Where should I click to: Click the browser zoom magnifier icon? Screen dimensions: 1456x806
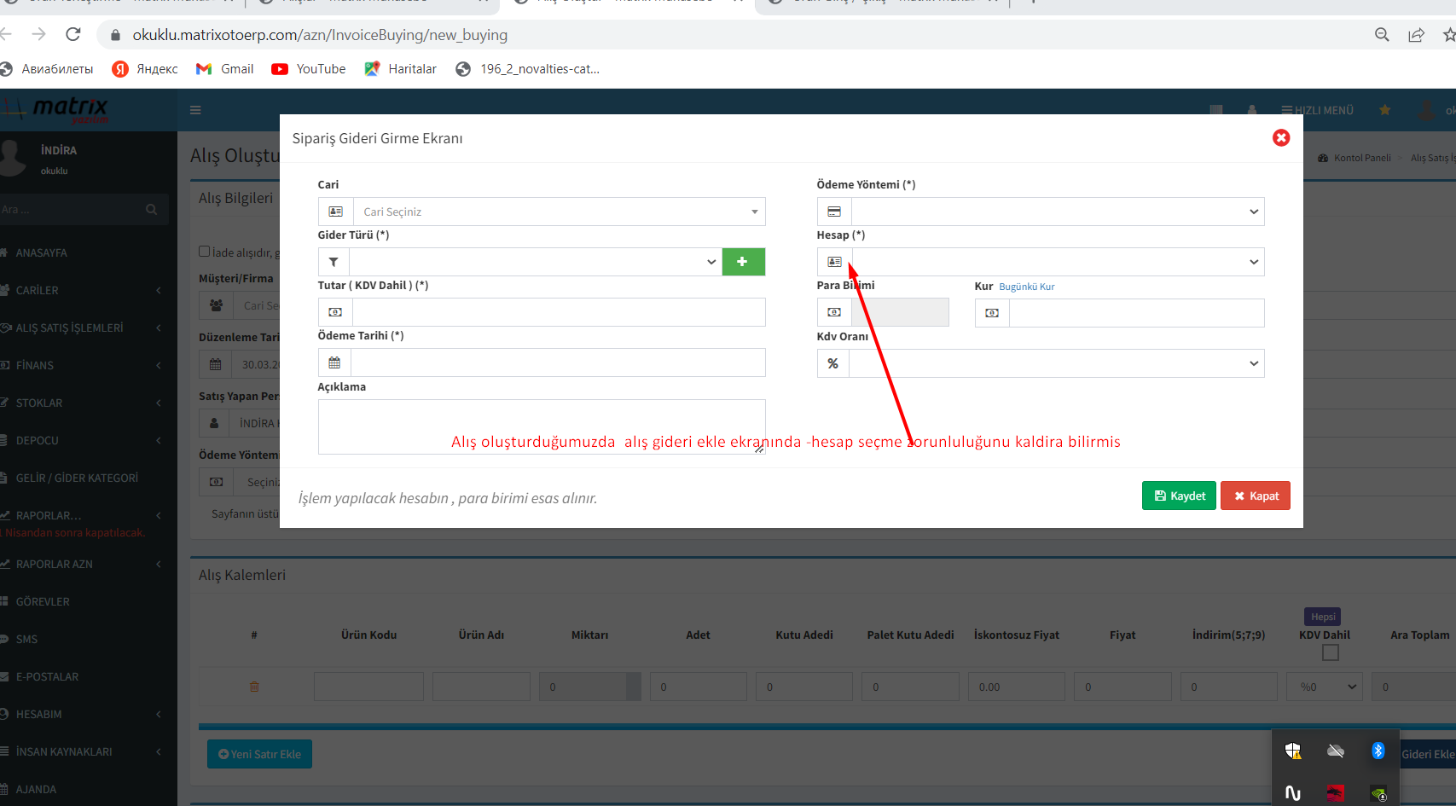click(x=1382, y=35)
